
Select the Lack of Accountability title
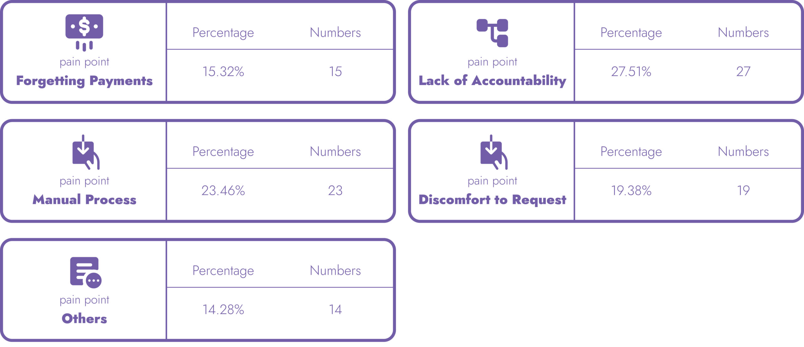(492, 81)
